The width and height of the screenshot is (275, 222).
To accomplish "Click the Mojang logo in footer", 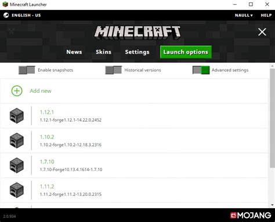I will pos(251,215).
